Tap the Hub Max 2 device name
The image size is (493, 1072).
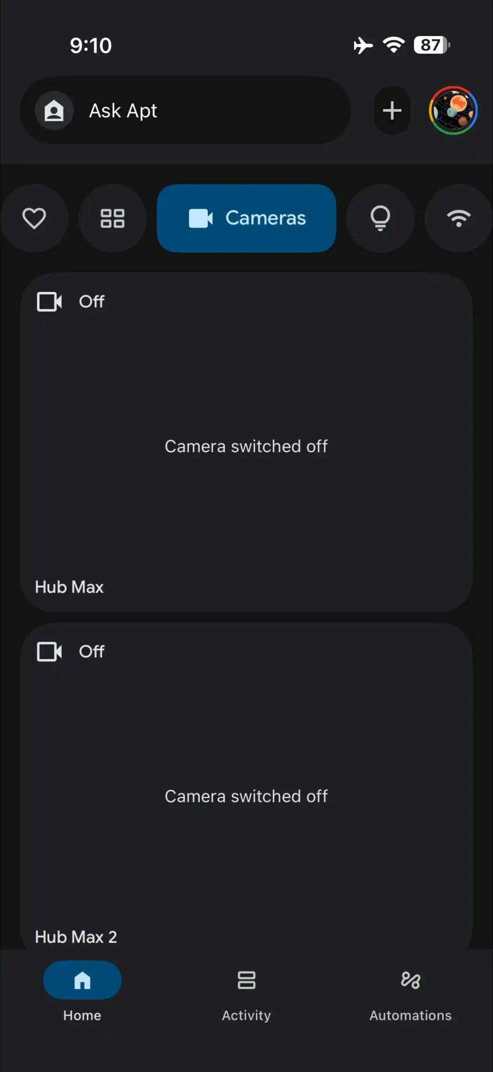(x=76, y=937)
